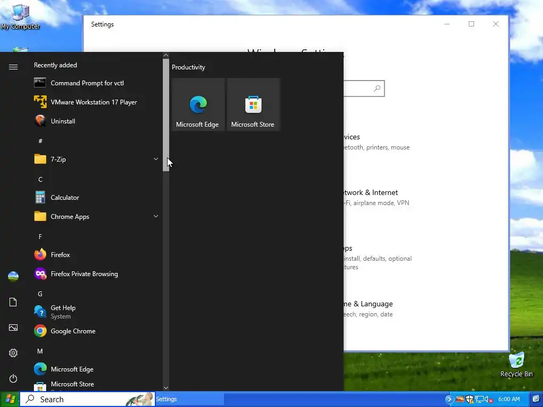The height and width of the screenshot is (407, 543).
Task: Click the network tray icon
Action: click(x=479, y=400)
